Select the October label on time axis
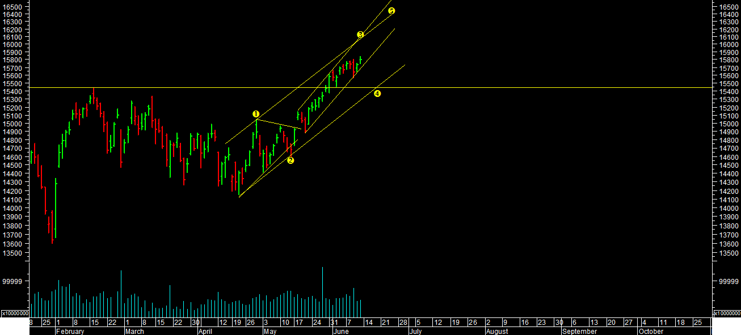Viewport: 741px width, 335px height. pos(651,331)
